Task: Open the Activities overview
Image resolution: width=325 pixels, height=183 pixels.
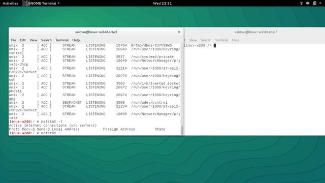Action: coord(10,4)
